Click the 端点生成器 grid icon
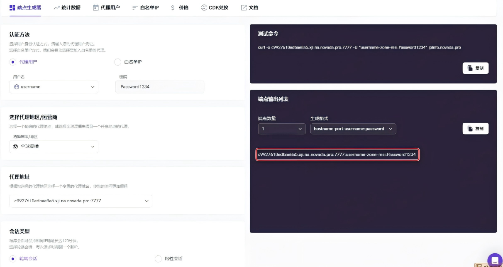This screenshot has height=267, width=503. point(12,7)
